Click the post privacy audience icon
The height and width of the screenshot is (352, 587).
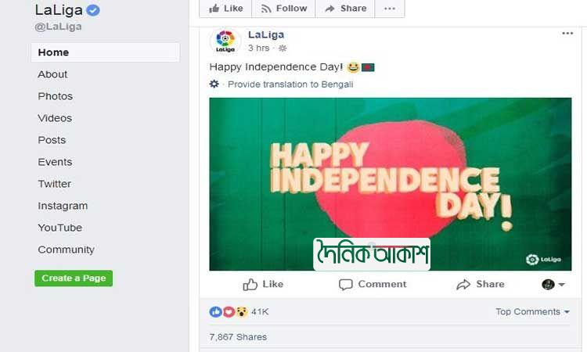click(283, 48)
